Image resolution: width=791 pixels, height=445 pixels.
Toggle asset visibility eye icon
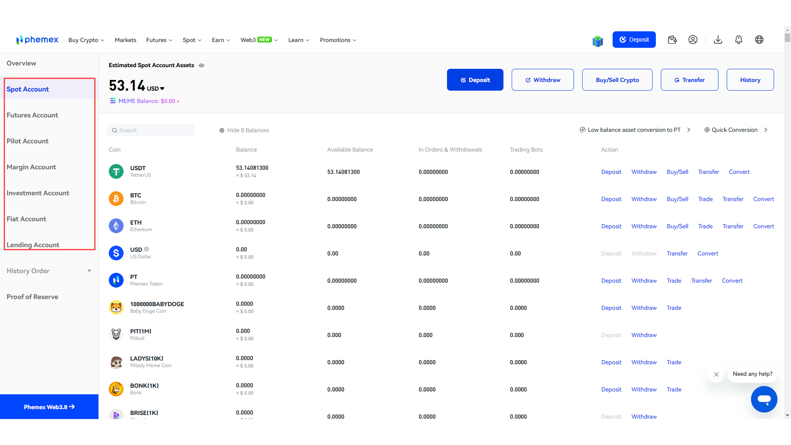click(201, 66)
